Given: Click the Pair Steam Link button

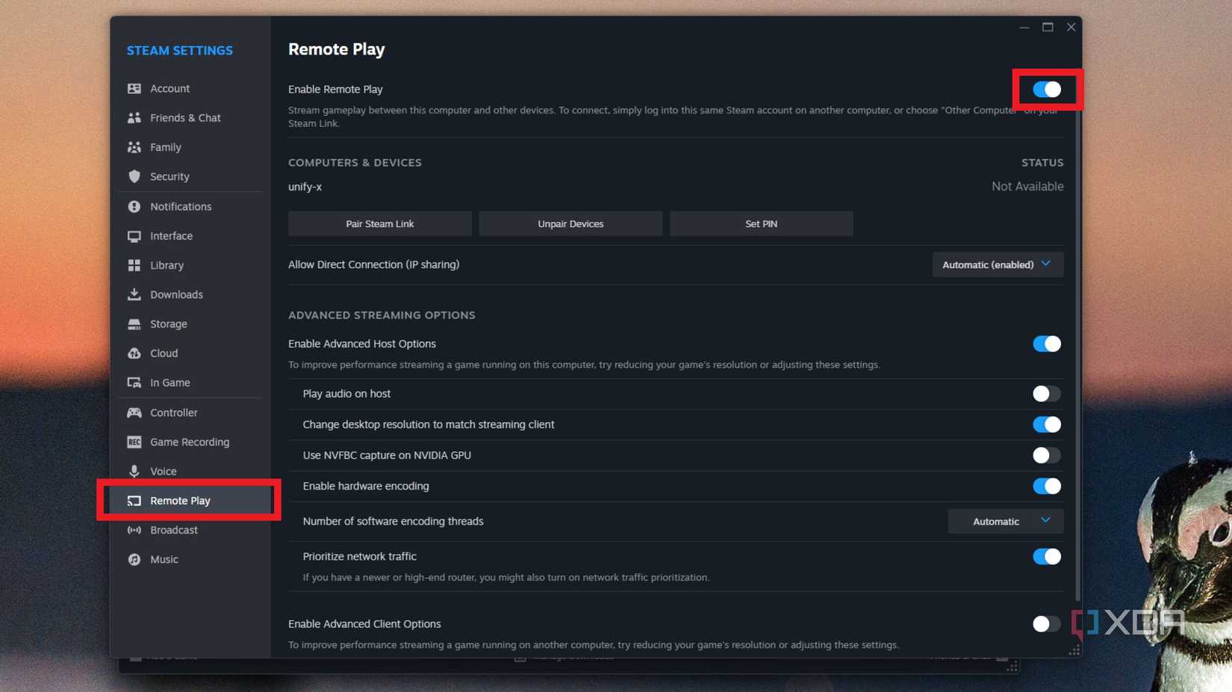Looking at the screenshot, I should point(379,223).
